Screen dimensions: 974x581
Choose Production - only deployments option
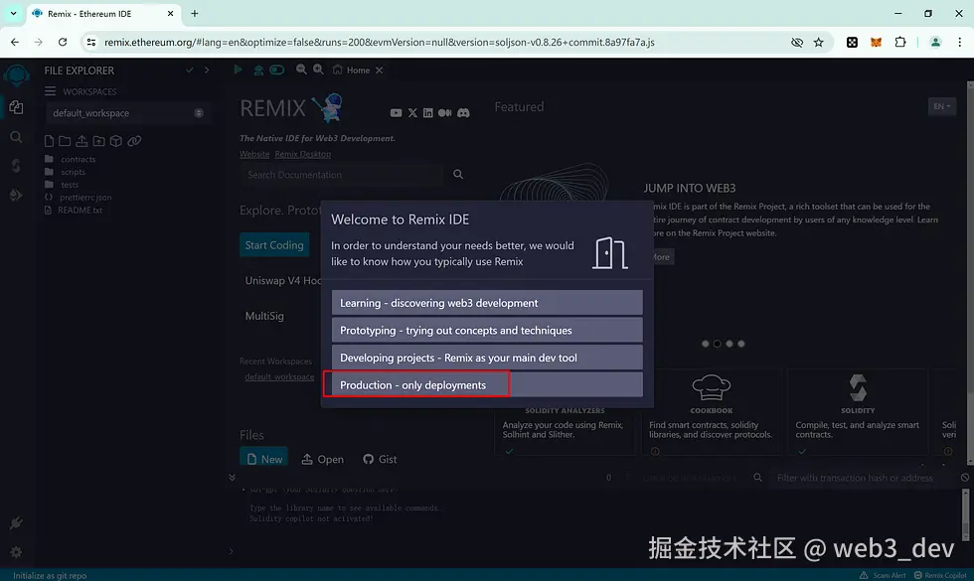point(487,385)
